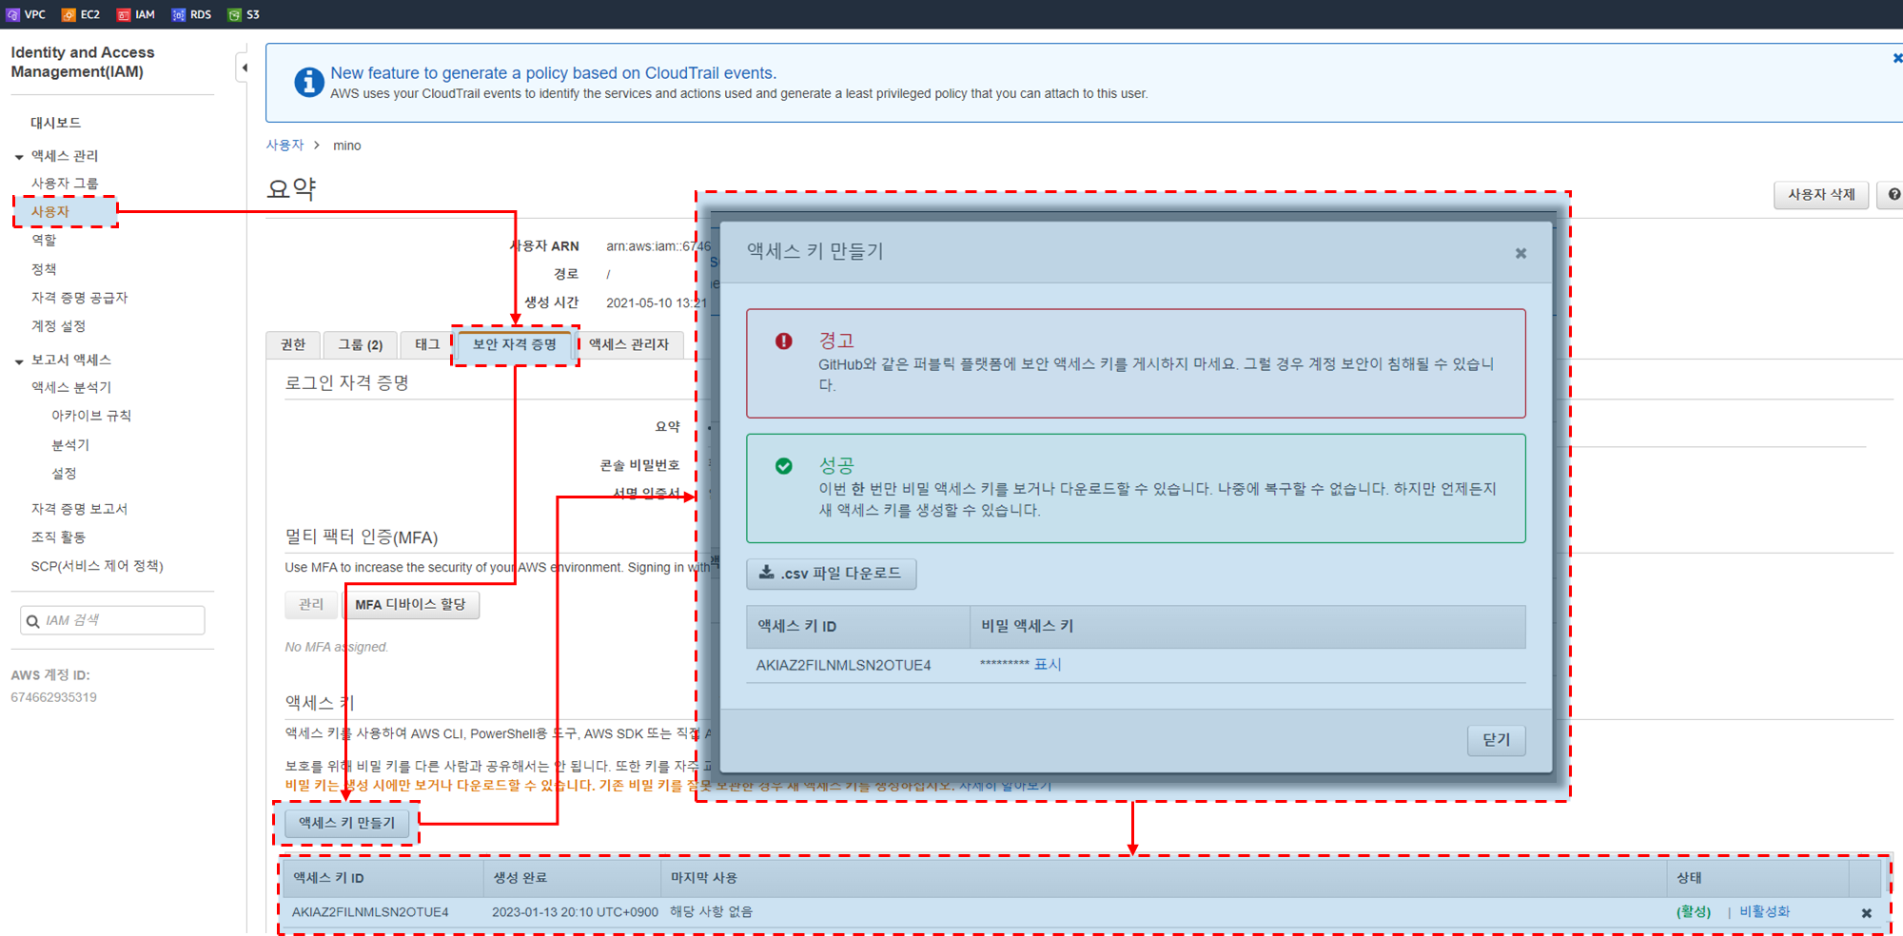Collapse the 보고서 액세스 sidebar section
Viewport: 1903px width, 936px height.
(x=18, y=359)
